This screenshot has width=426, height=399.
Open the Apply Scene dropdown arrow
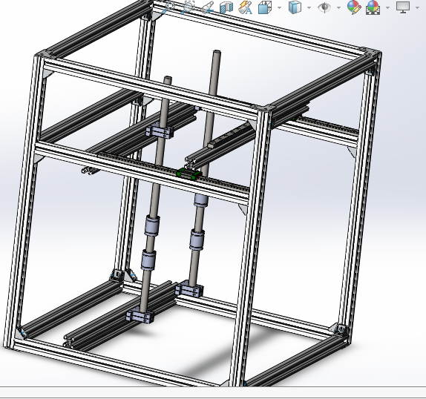pos(387,8)
